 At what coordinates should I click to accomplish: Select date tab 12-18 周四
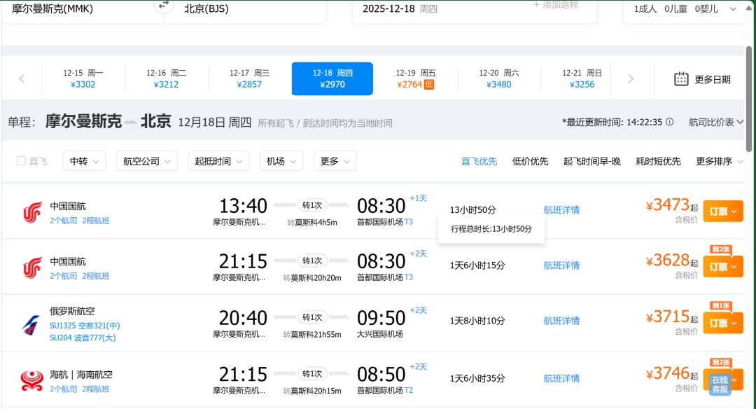(332, 78)
